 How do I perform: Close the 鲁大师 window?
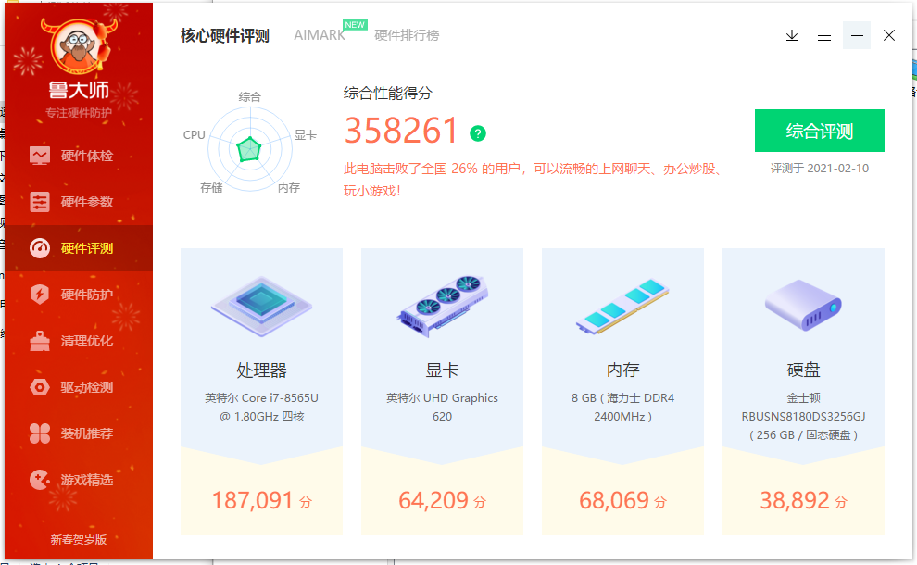point(889,36)
